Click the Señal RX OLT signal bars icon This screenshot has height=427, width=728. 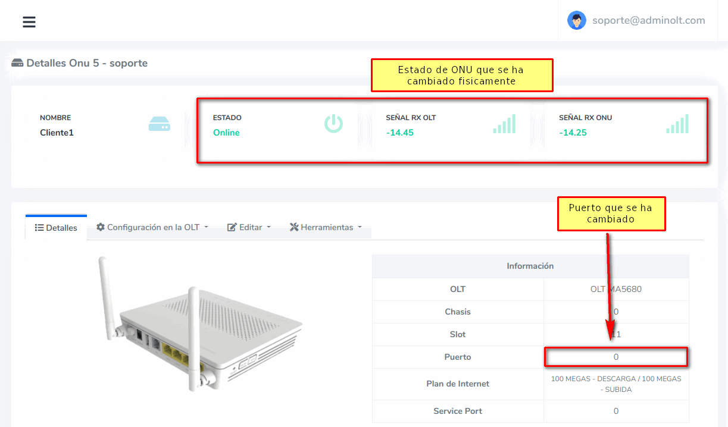coord(504,124)
